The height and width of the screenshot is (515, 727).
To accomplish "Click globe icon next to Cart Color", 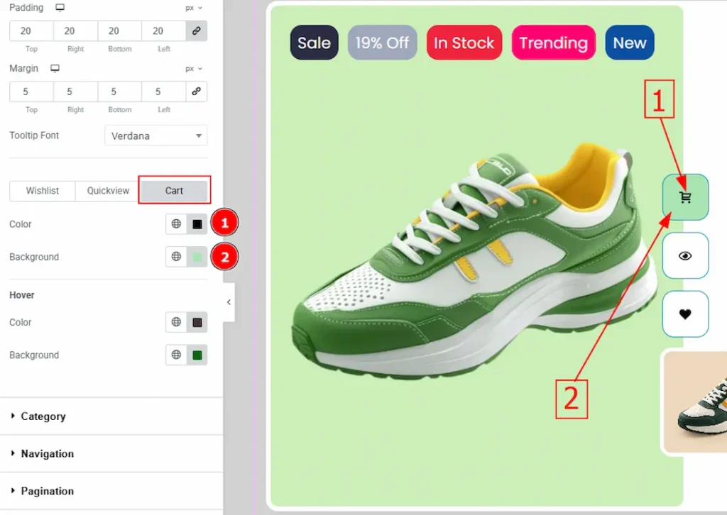I will 176,224.
